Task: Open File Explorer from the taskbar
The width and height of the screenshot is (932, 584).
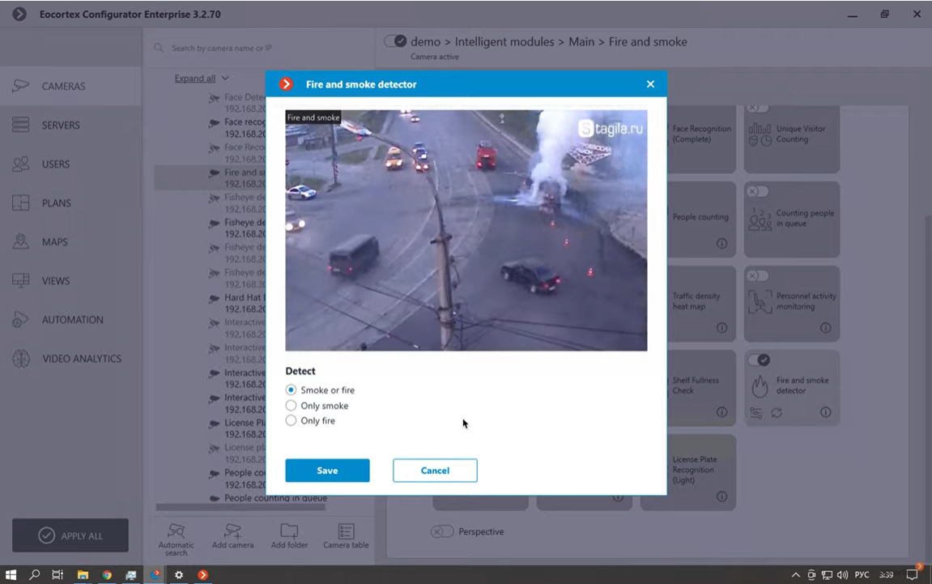Action: point(83,574)
